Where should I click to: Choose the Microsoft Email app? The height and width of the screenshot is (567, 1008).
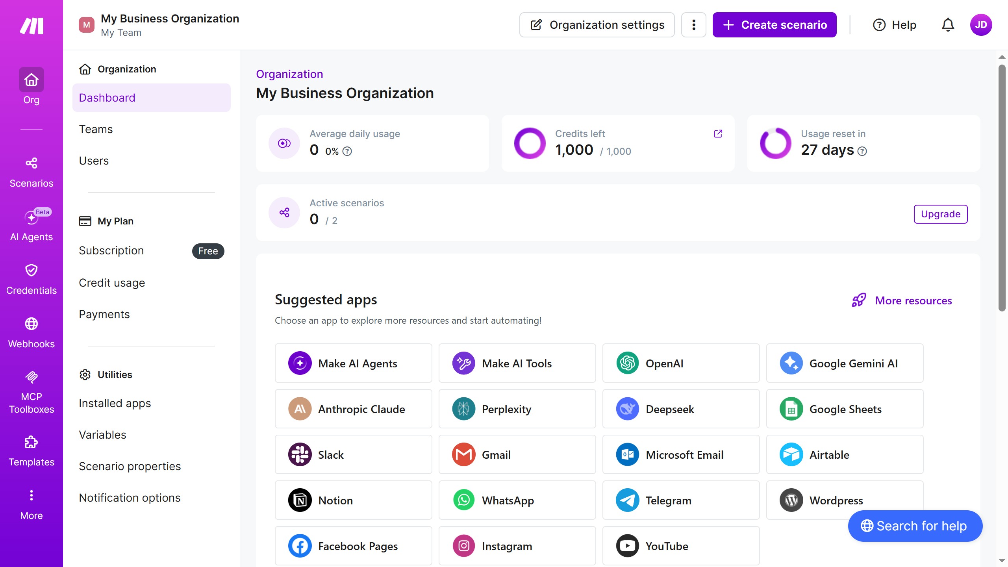click(681, 454)
